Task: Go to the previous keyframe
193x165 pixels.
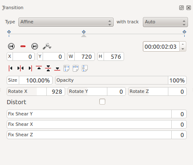Action: pyautogui.click(x=11, y=46)
